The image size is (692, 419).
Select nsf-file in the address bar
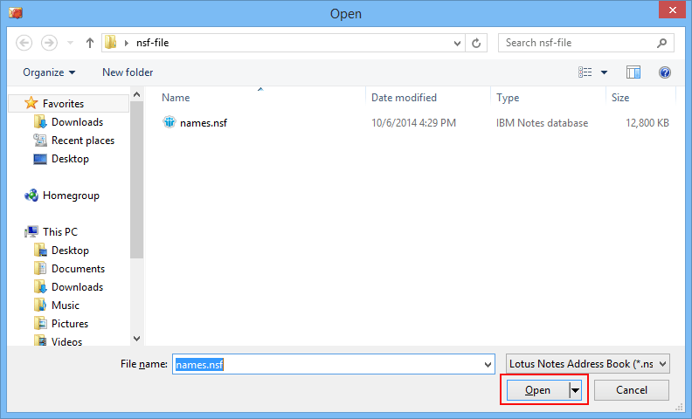[x=152, y=43]
